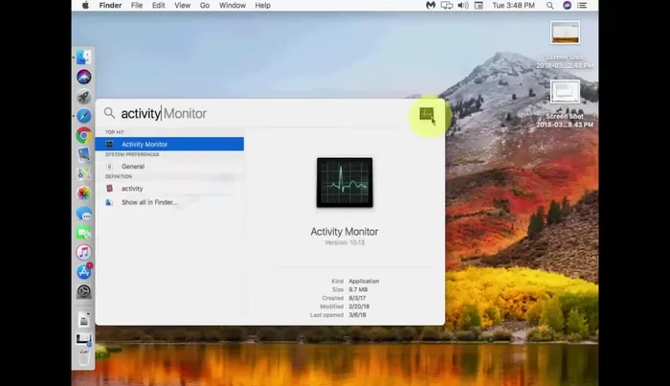This screenshot has height=386, width=670.
Task: Open Siri from the menu bar
Action: 568,6
